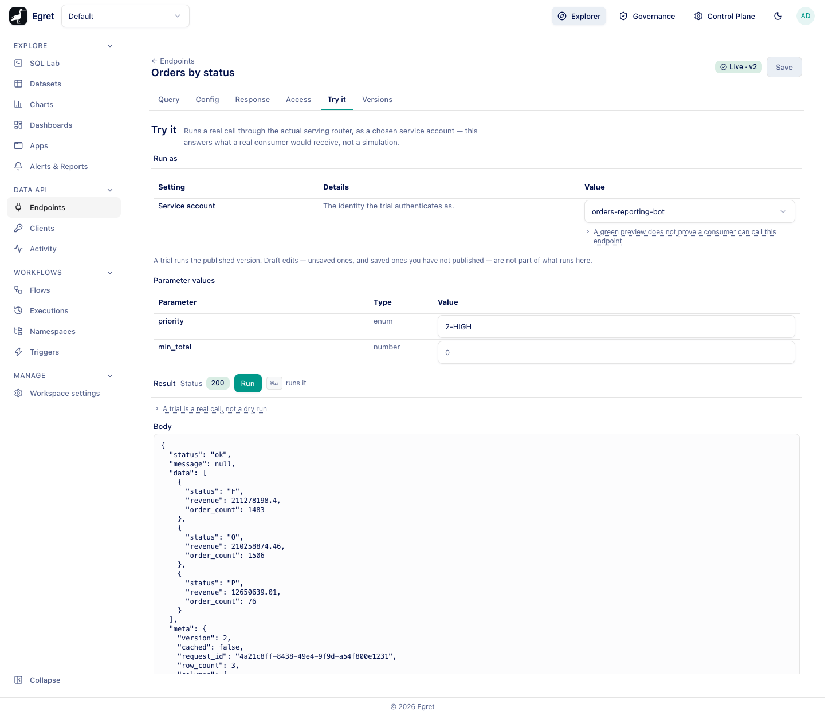Switch to the Access tab
Screen dimensions: 825x716
[x=298, y=100]
